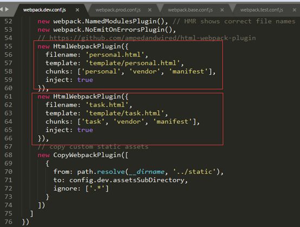300x227 pixels.
Task: Open the webpack.prod.conf.js tab
Action: tap(118, 10)
